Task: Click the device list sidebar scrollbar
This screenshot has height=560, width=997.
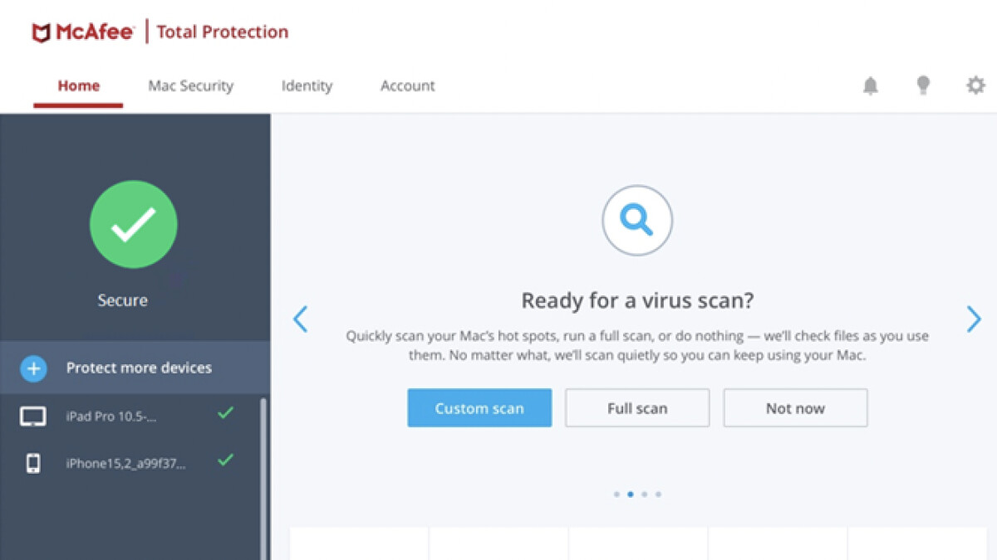Action: coord(264,480)
